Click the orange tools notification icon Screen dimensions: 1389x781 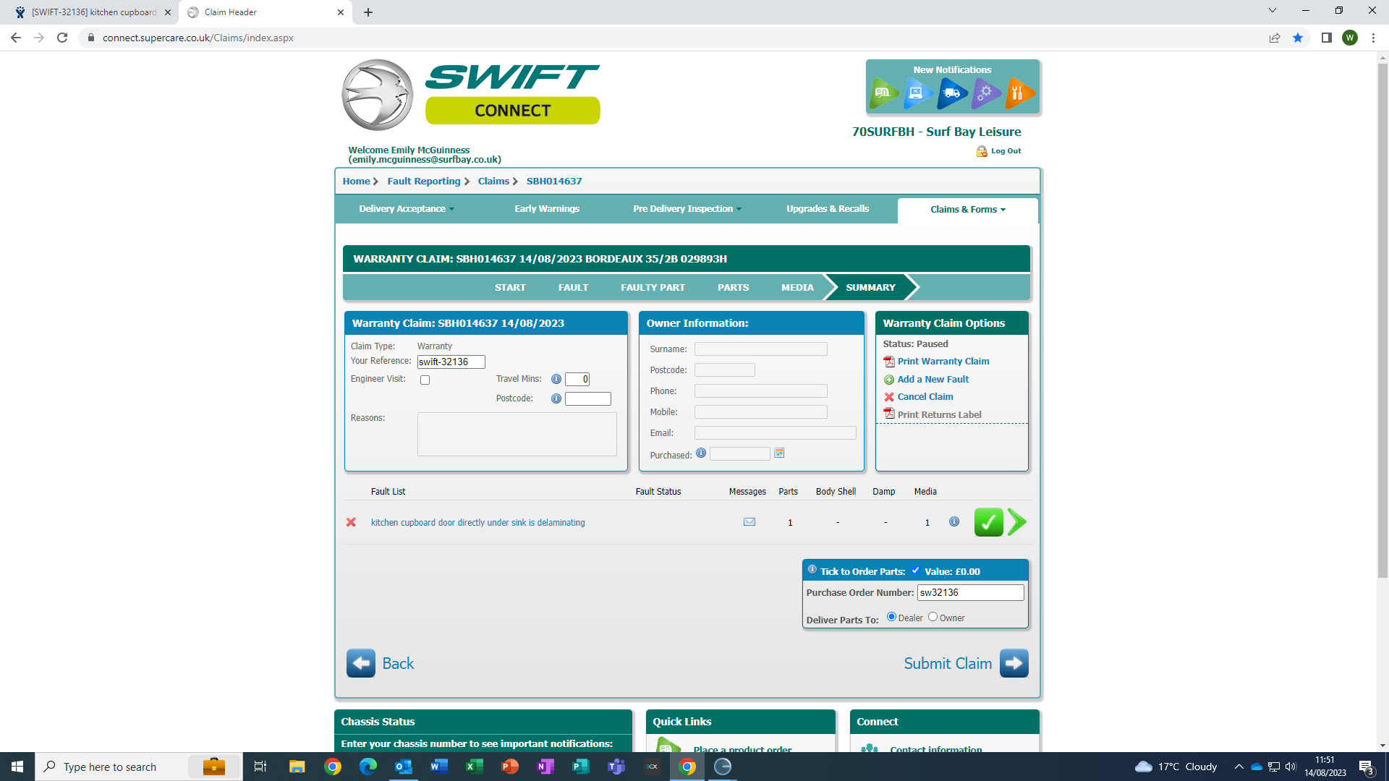point(1019,93)
